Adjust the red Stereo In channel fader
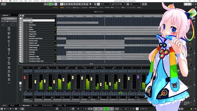The image size is (197, 111). (25, 77)
